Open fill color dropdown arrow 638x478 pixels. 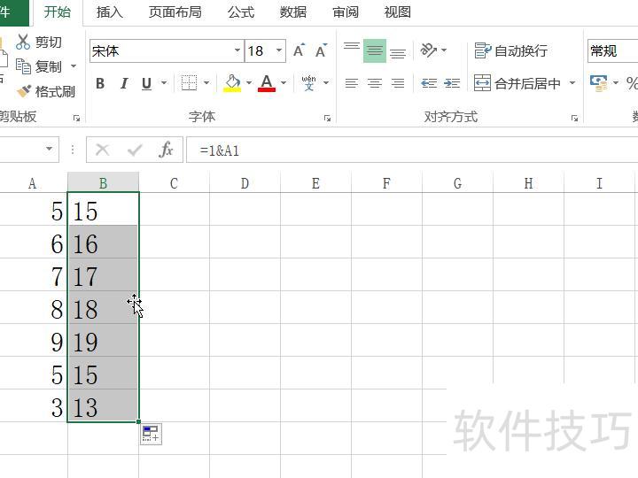(x=249, y=83)
